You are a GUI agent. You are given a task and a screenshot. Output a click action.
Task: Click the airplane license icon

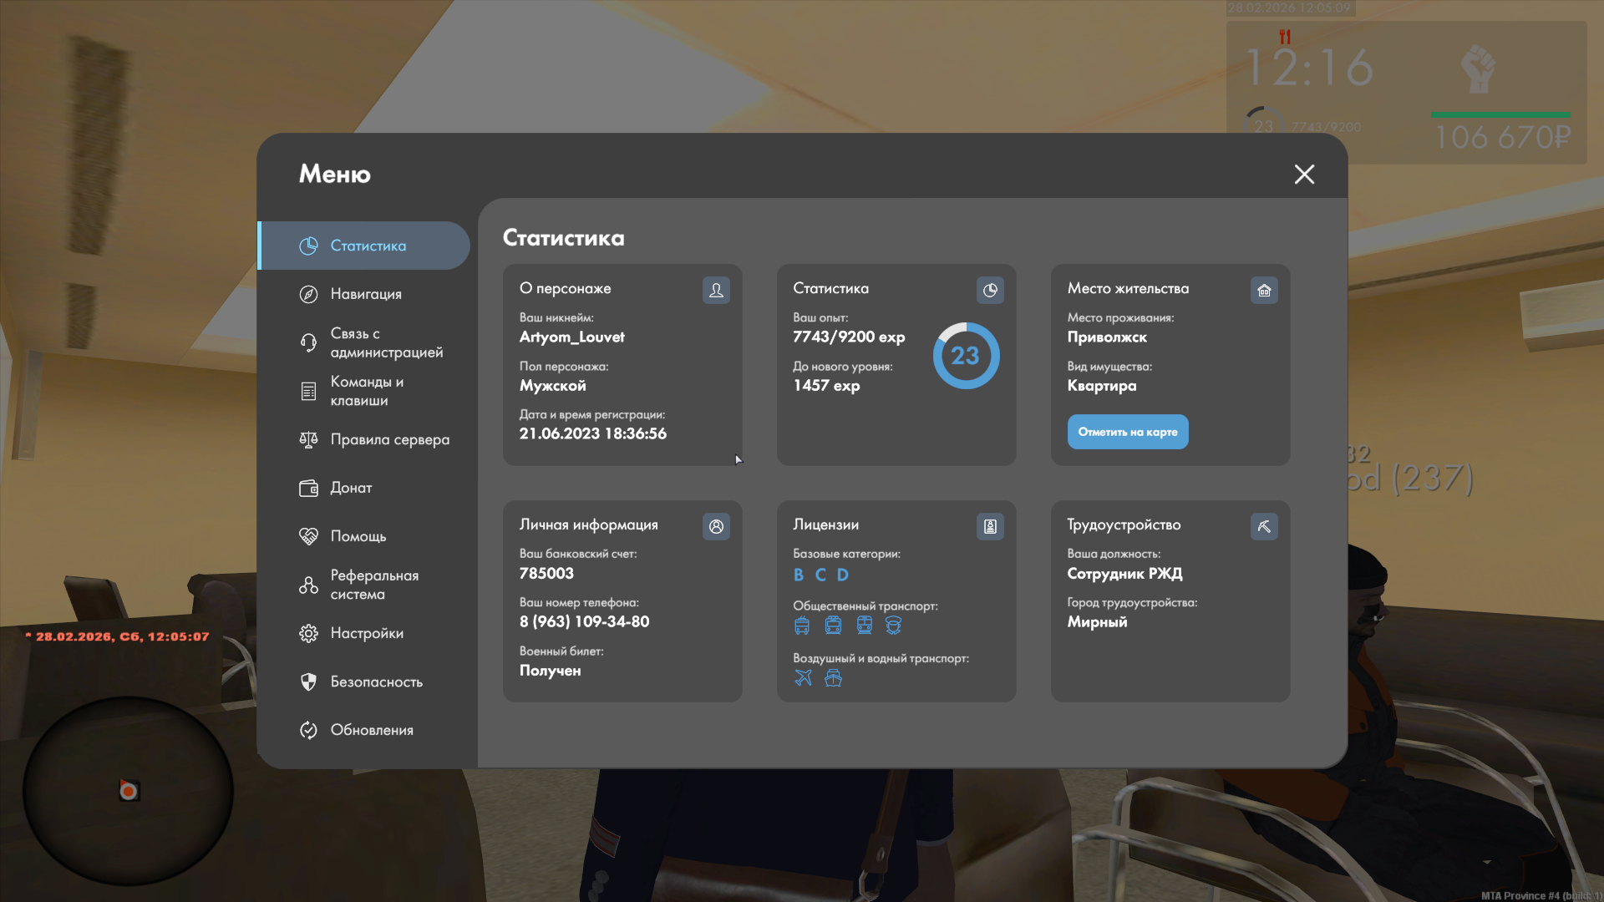tap(803, 677)
